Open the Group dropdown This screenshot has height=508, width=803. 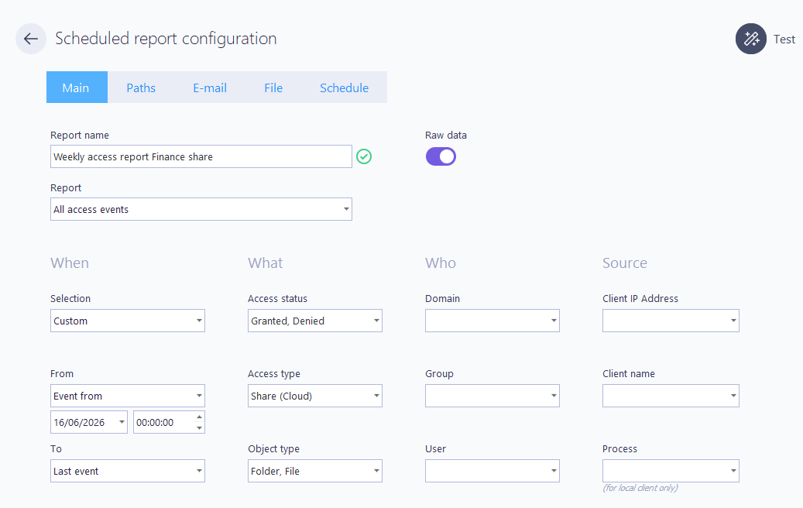[x=492, y=396]
